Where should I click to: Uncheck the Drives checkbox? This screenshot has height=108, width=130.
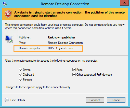coord(20,70)
